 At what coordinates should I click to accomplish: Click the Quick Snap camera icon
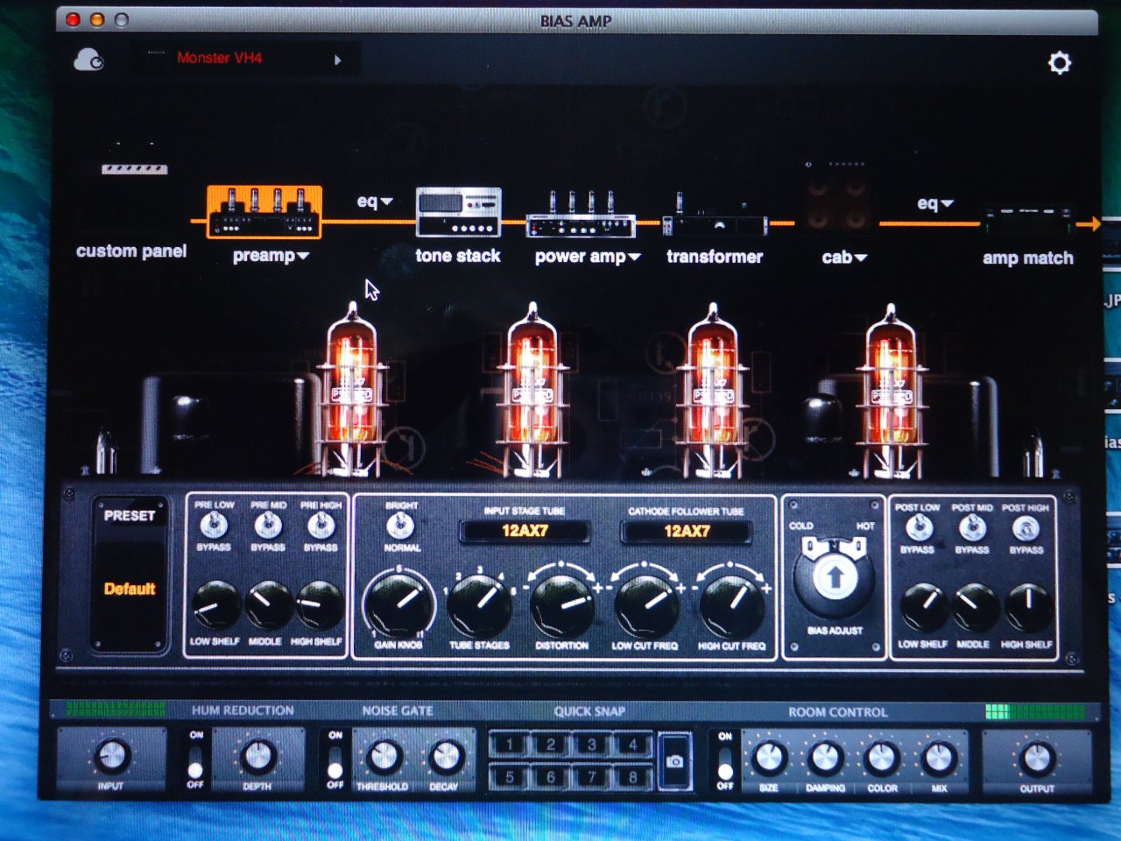(x=674, y=761)
